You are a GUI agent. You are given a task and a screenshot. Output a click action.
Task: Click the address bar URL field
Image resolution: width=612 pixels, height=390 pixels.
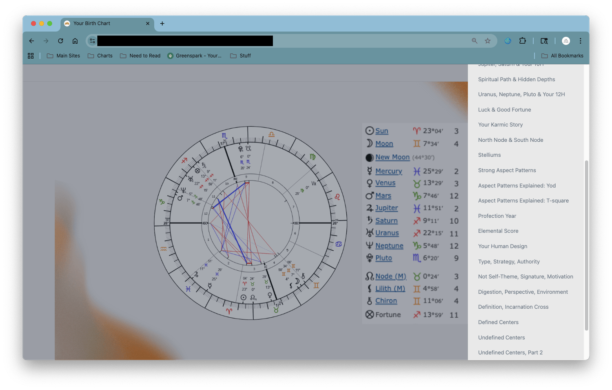click(x=286, y=41)
